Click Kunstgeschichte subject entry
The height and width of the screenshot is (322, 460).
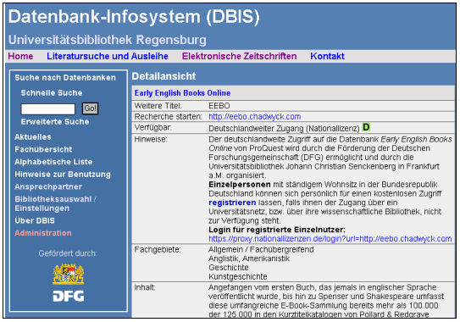pyautogui.click(x=238, y=277)
